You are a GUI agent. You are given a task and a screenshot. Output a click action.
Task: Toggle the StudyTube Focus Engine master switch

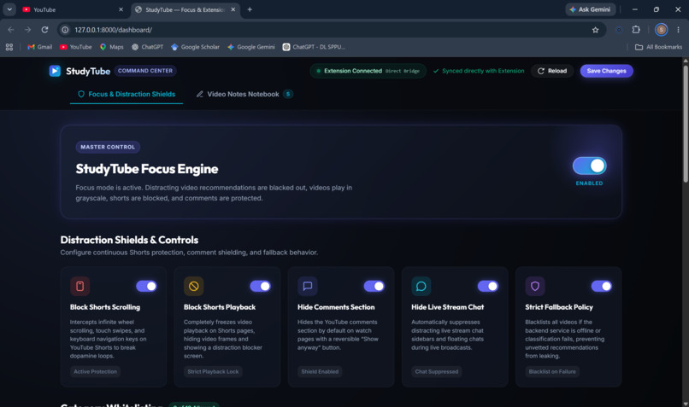[x=589, y=166]
